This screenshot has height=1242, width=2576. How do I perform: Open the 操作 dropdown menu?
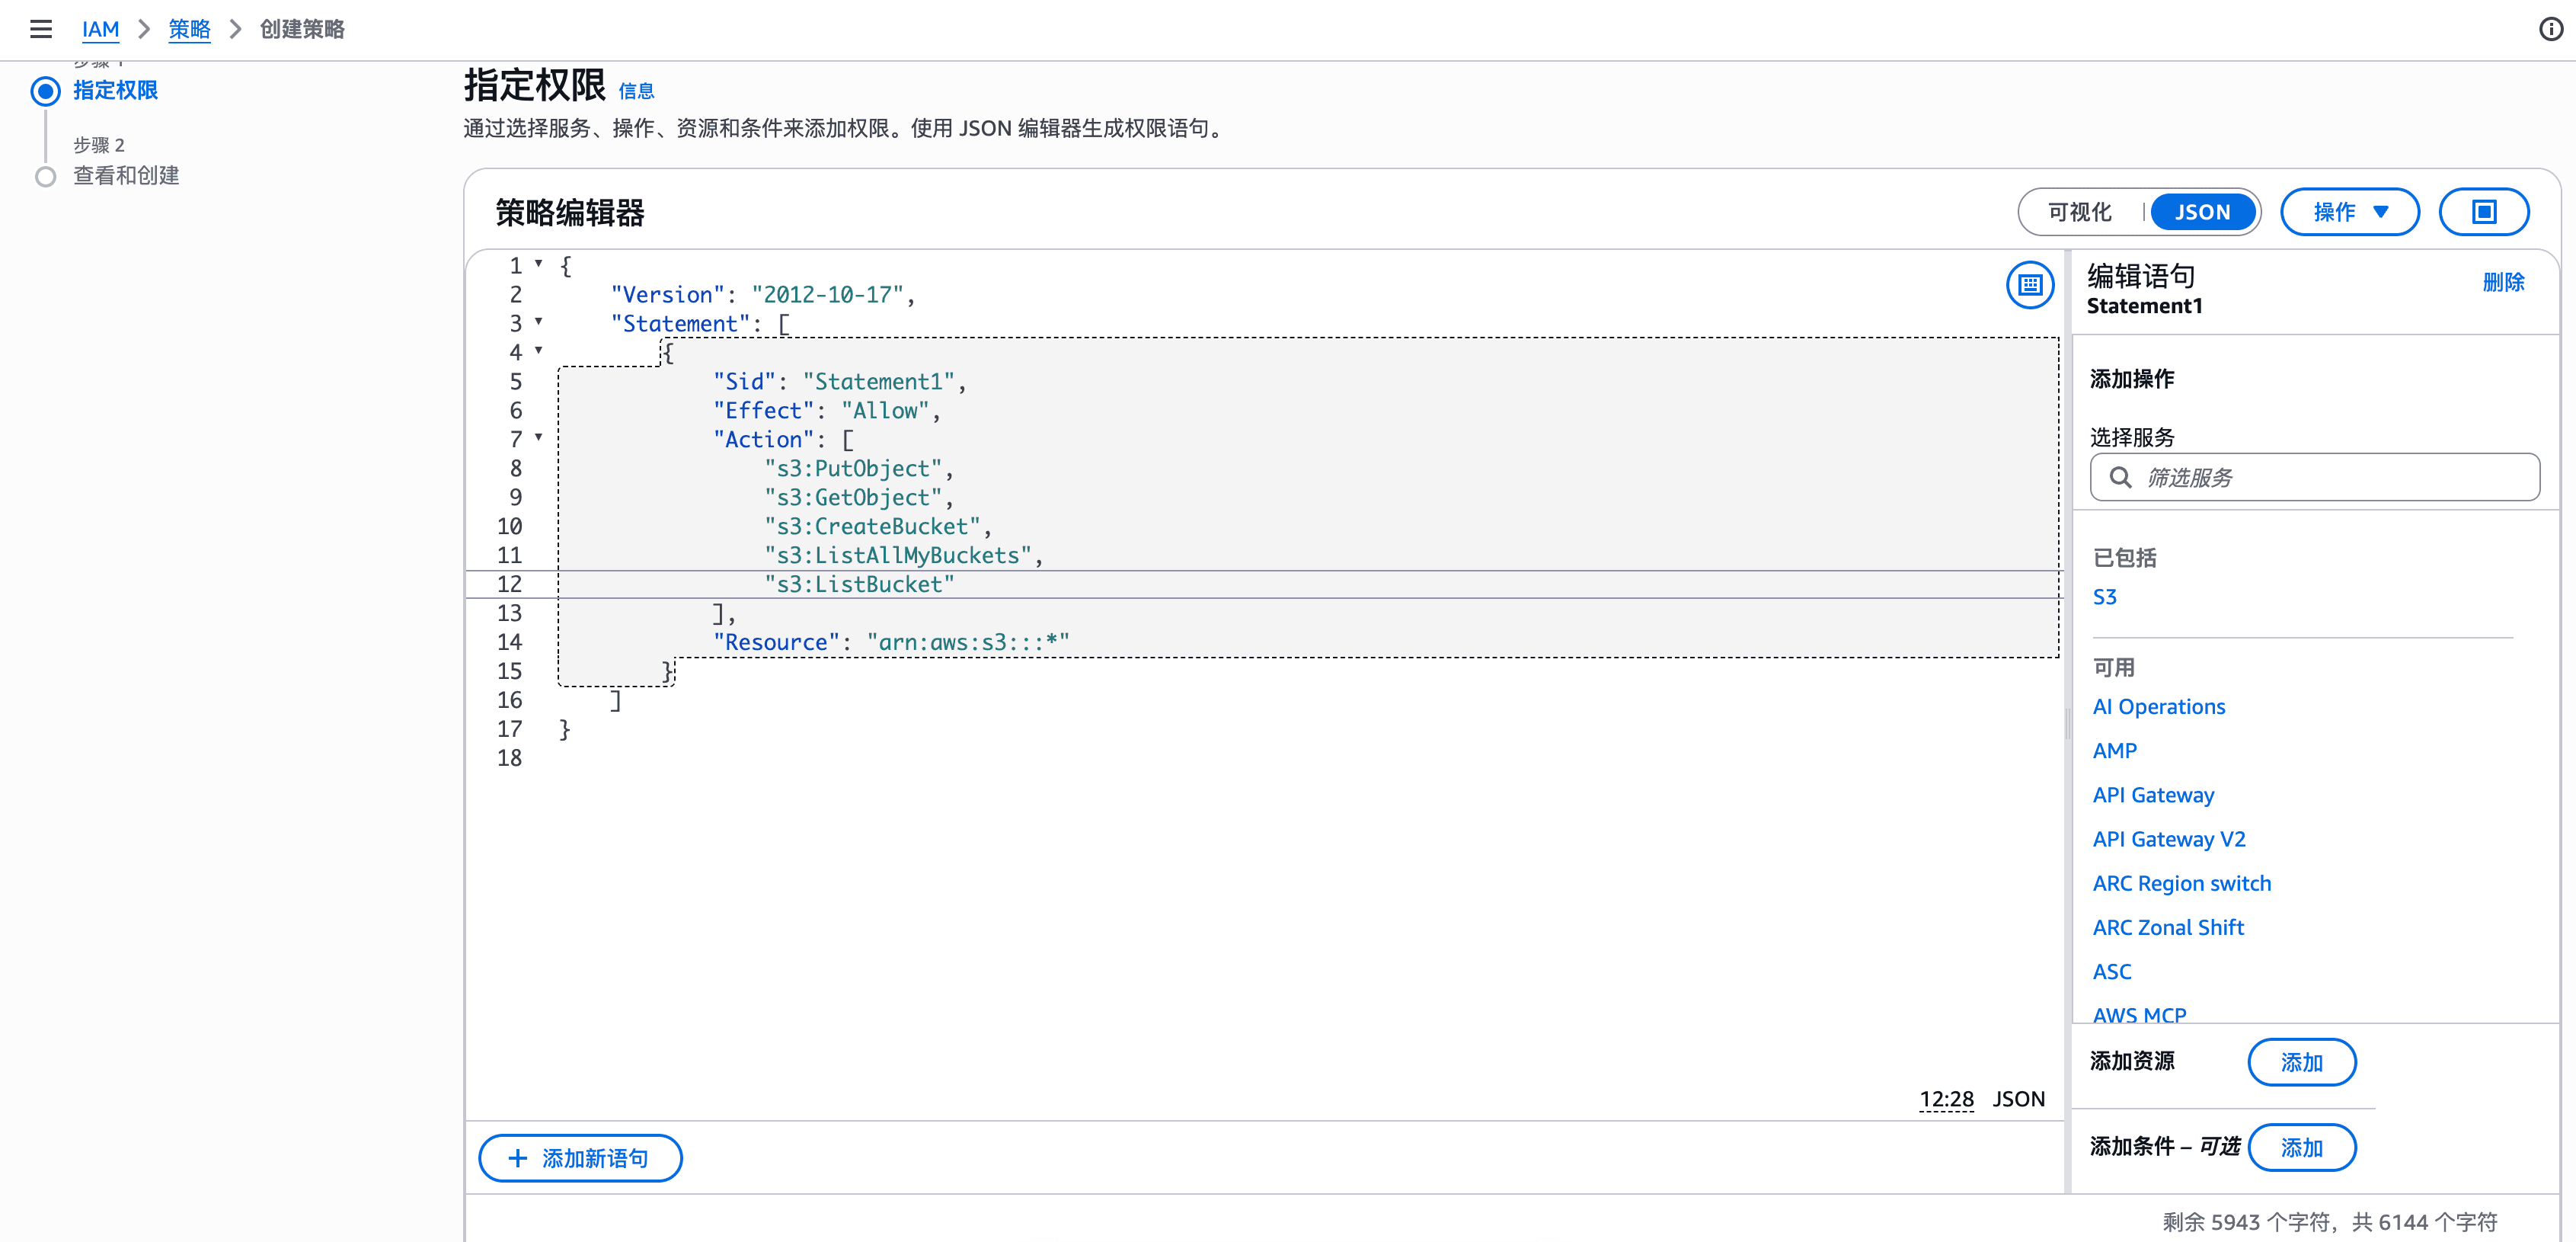tap(2349, 212)
